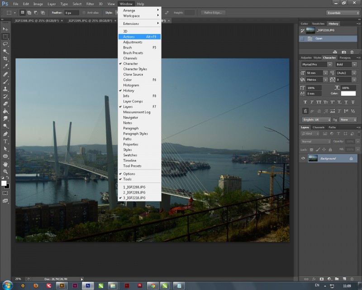Hide the Background layer visibility eye
This screenshot has height=290, width=362.
(x=303, y=158)
